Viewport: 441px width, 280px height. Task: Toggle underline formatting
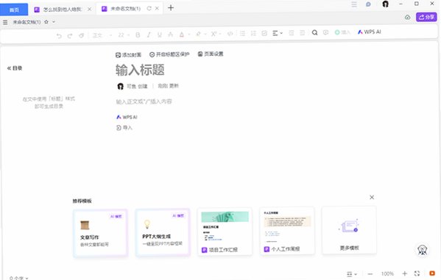(160, 35)
